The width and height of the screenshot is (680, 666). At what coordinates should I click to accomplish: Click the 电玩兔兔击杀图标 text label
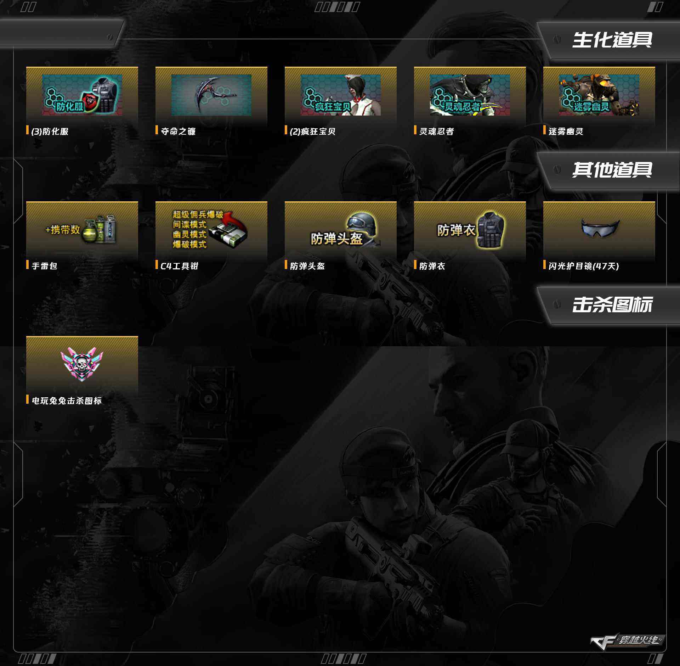pos(67,401)
